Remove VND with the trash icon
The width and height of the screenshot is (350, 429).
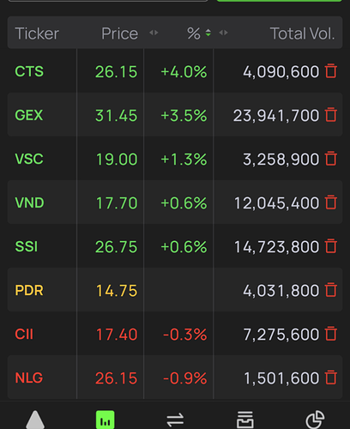(x=331, y=202)
